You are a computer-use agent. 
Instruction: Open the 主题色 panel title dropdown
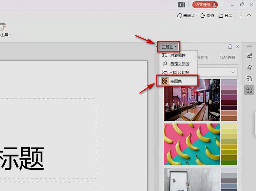click(169, 47)
